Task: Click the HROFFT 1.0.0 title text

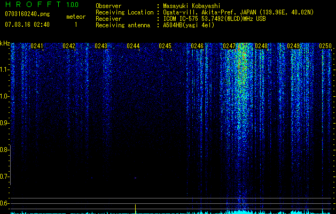Action: coord(42,4)
